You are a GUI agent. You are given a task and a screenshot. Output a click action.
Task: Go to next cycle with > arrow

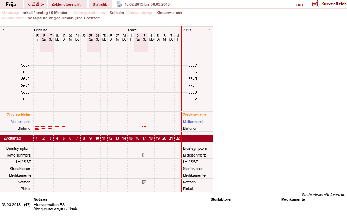pyautogui.click(x=42, y=5)
